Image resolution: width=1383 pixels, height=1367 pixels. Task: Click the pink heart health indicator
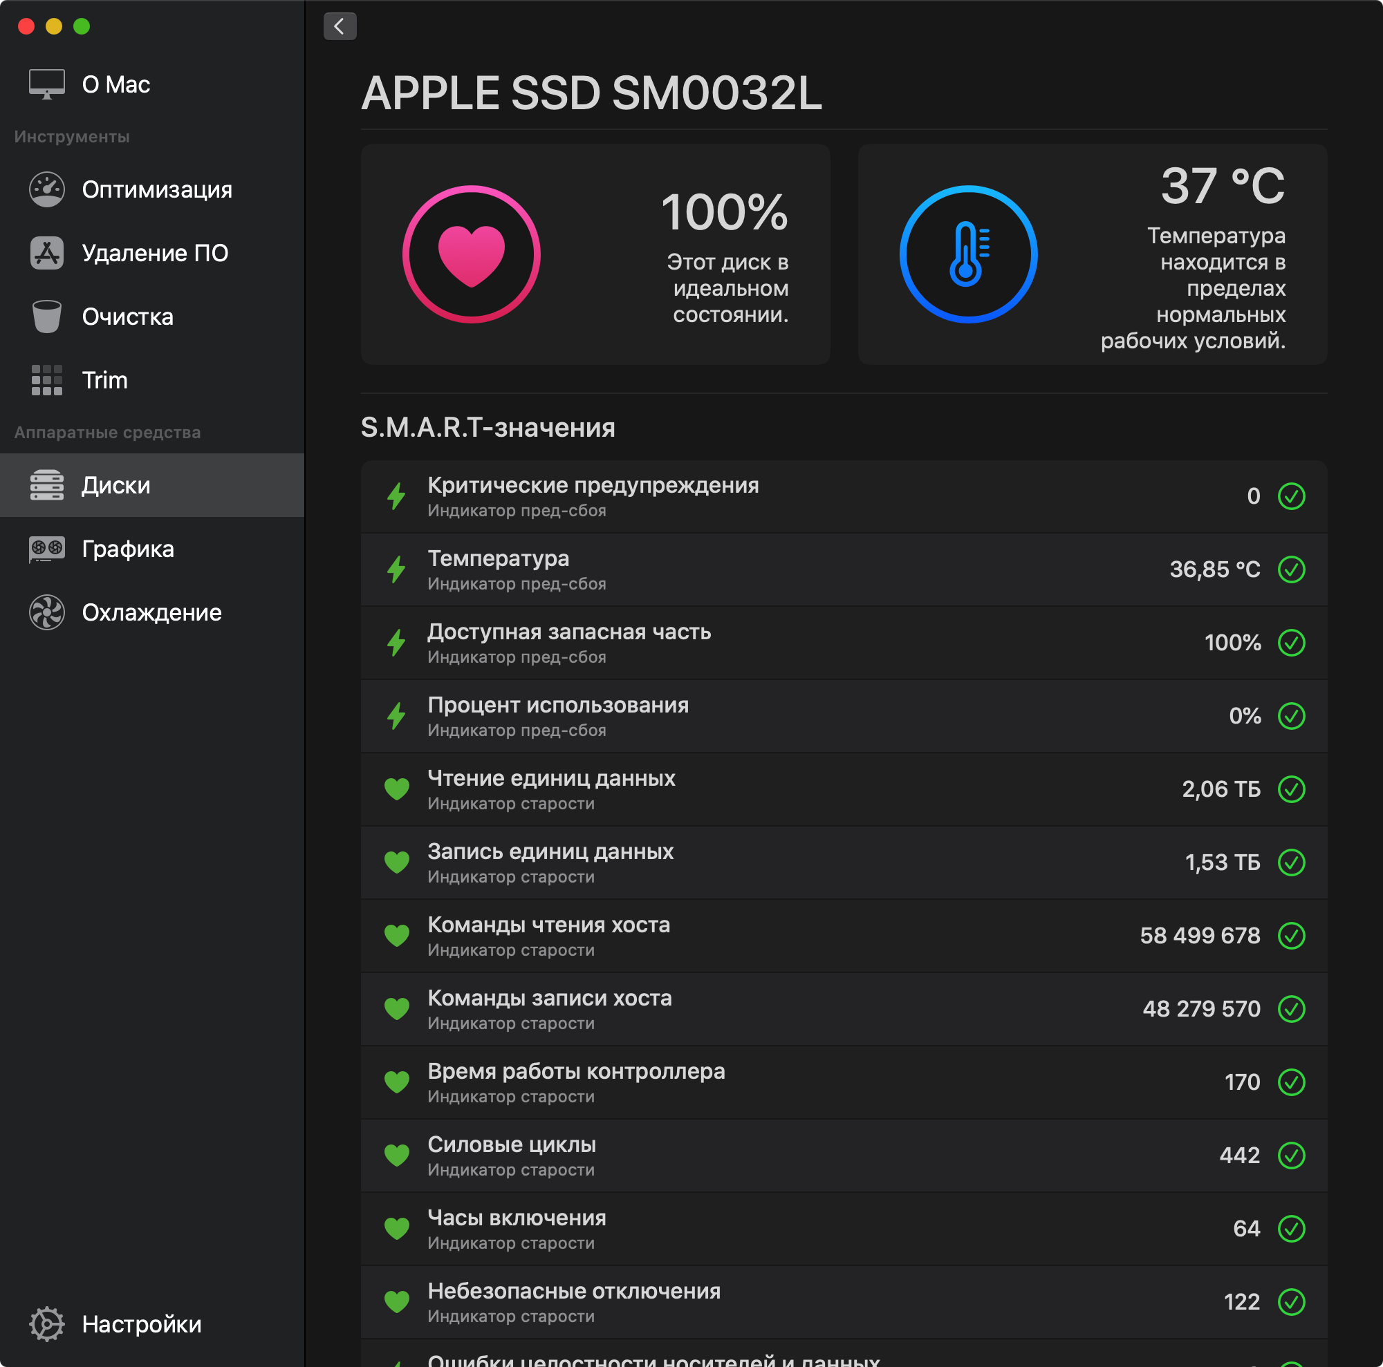471,254
